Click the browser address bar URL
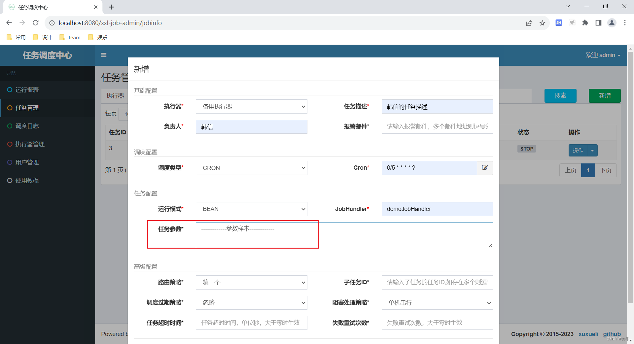 click(110, 23)
